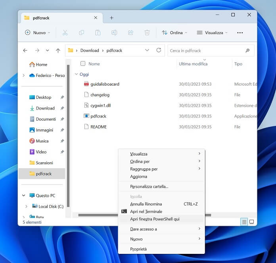
Task: Choose Apri nel Terminale
Action: pos(161,211)
